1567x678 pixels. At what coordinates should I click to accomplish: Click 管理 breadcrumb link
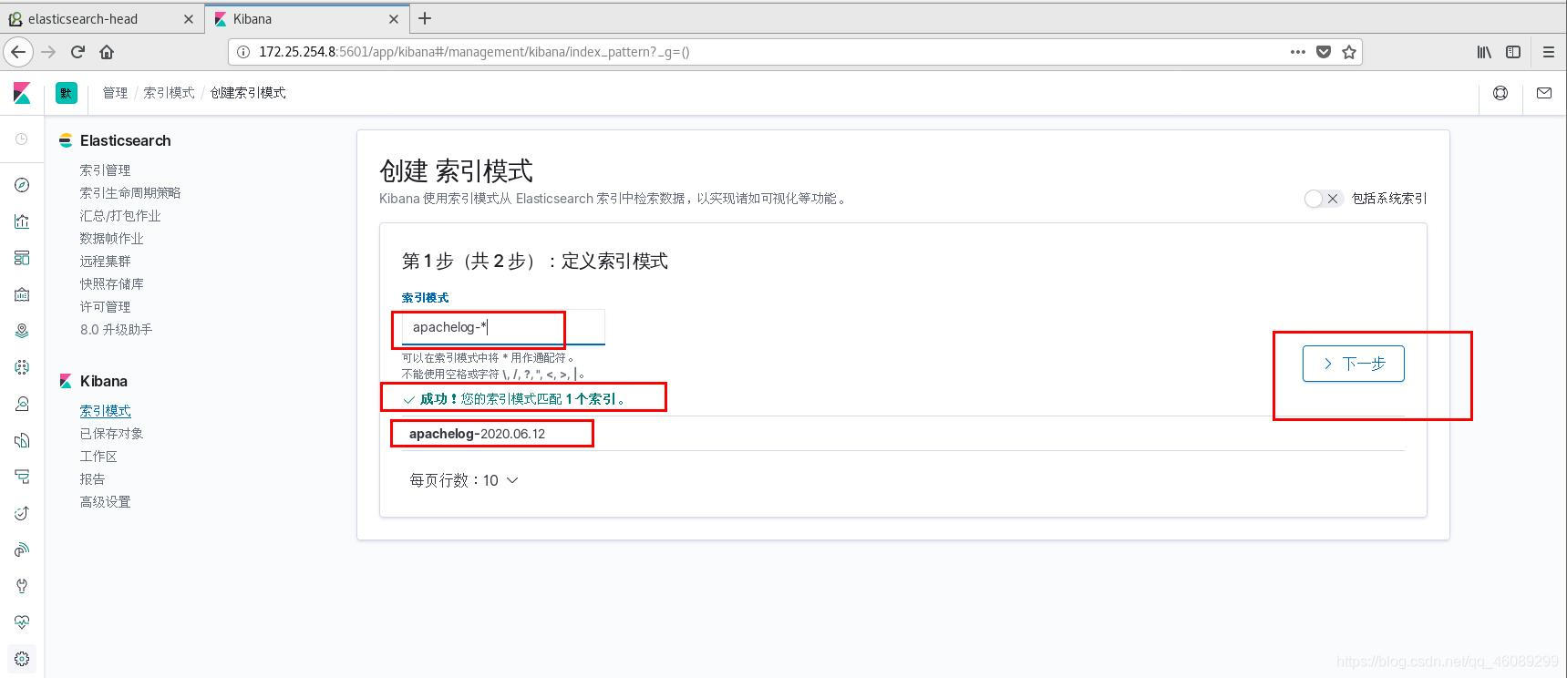tap(115, 93)
